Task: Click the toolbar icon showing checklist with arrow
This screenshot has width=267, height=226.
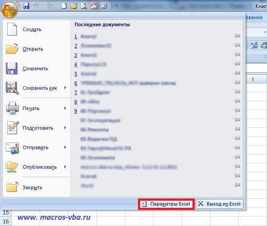Action: 103,6
